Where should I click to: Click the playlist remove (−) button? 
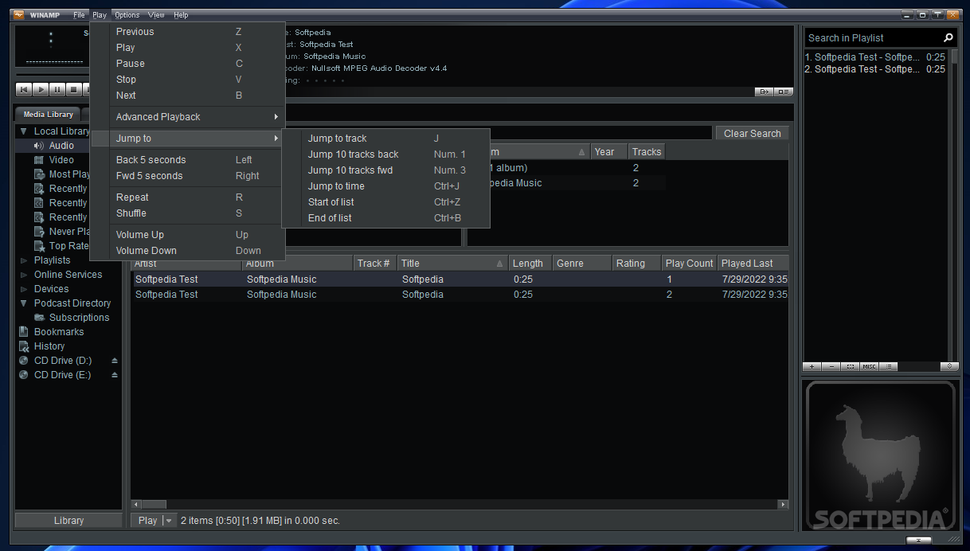click(831, 366)
